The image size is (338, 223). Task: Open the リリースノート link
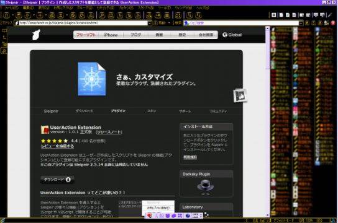(109, 132)
